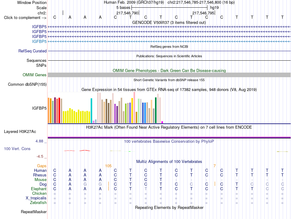The image size is (291, 219).
Task: Click the -4.5 PhyloP lower limit value
Action: [40, 157]
